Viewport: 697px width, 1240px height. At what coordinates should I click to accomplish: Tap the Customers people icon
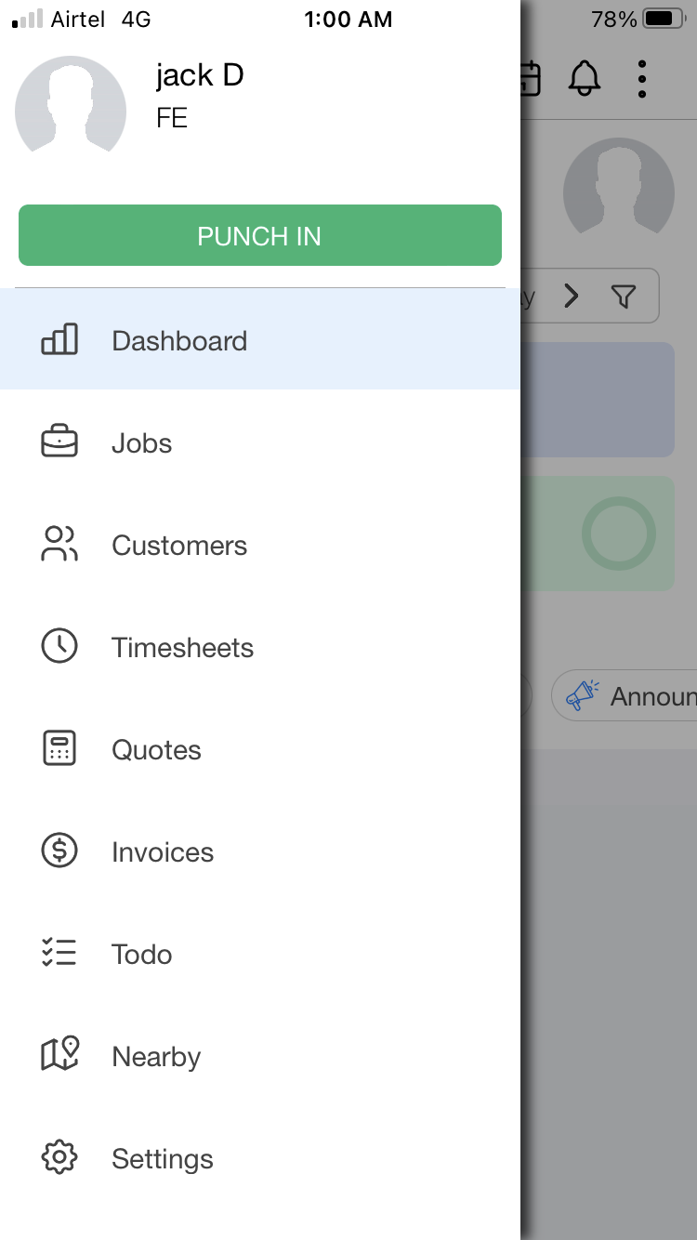point(59,545)
